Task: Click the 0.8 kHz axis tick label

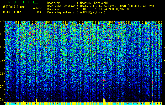Action: pyautogui.click(x=2, y=73)
